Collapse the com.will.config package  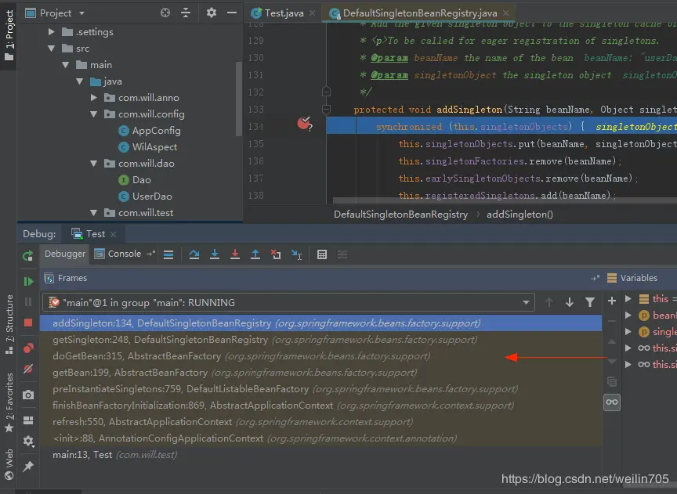(94, 114)
